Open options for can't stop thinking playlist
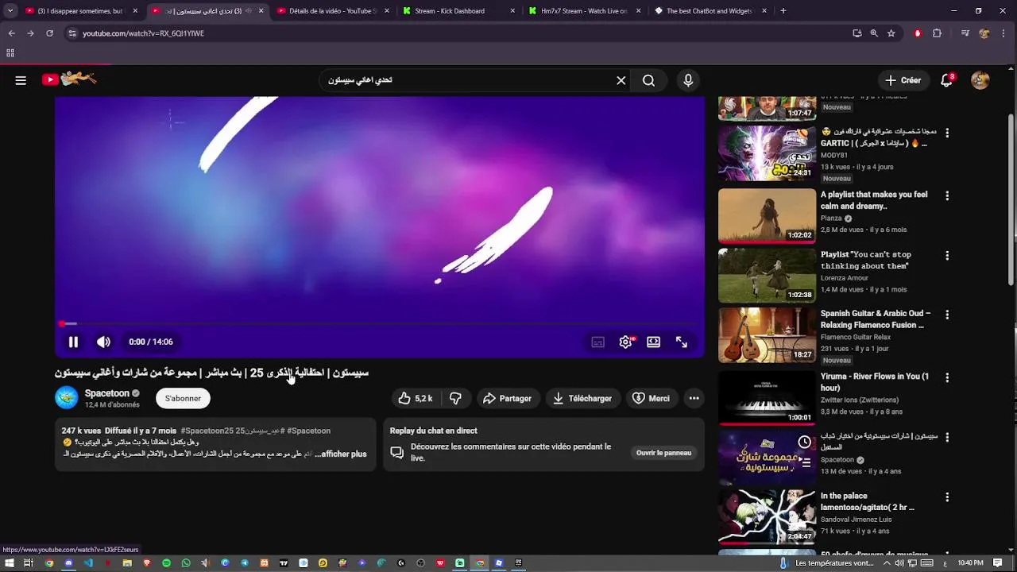1017x572 pixels. pyautogui.click(x=946, y=256)
